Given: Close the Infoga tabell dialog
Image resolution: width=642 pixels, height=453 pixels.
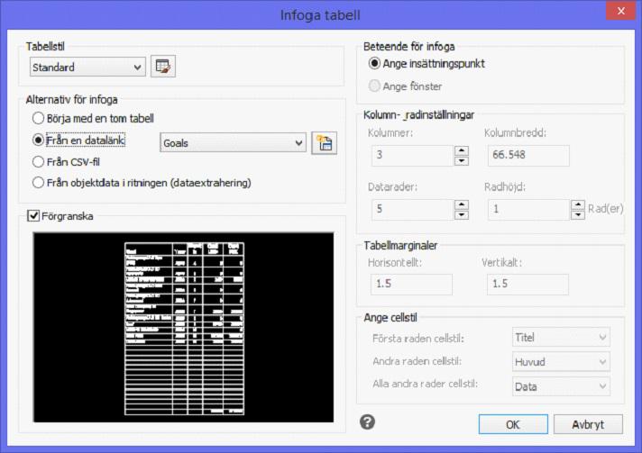Looking at the screenshot, I should (620, 11).
